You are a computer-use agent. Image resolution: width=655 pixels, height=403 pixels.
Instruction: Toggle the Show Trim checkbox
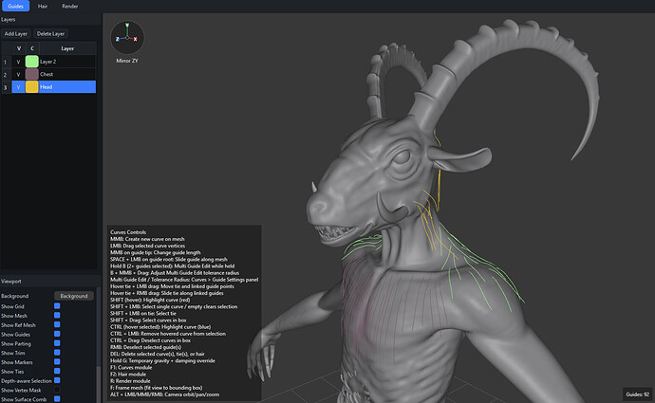tap(57, 352)
